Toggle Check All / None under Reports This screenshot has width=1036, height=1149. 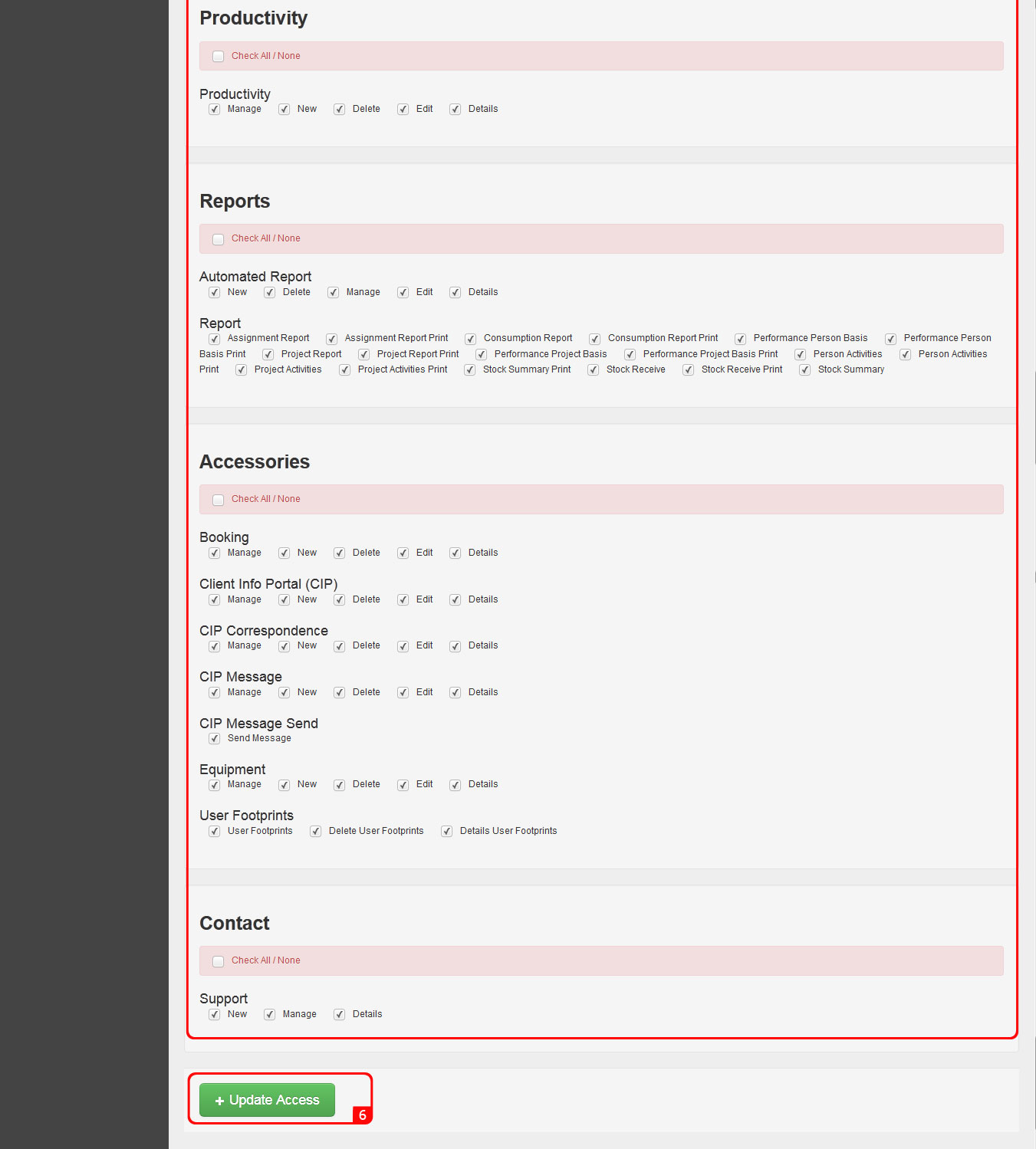pos(219,239)
